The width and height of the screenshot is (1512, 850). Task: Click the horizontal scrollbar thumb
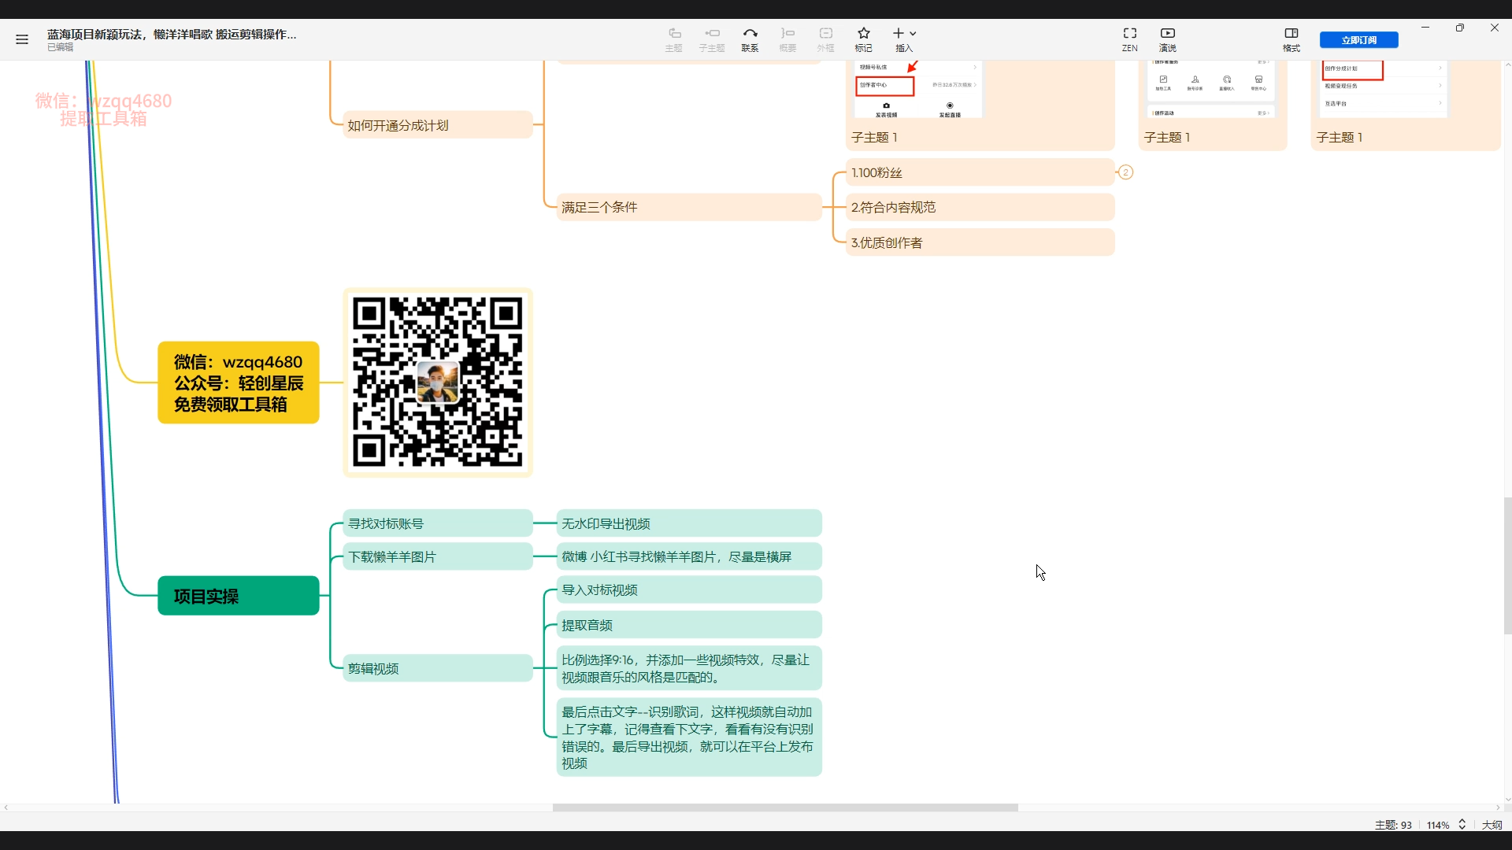[x=784, y=807]
